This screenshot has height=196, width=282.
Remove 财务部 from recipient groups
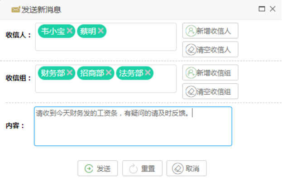point(70,73)
